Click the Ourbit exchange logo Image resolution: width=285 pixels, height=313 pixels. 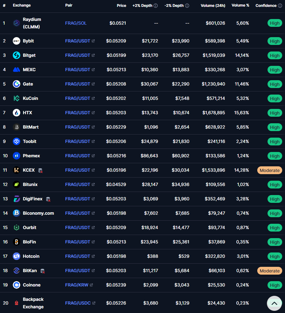[16, 228]
